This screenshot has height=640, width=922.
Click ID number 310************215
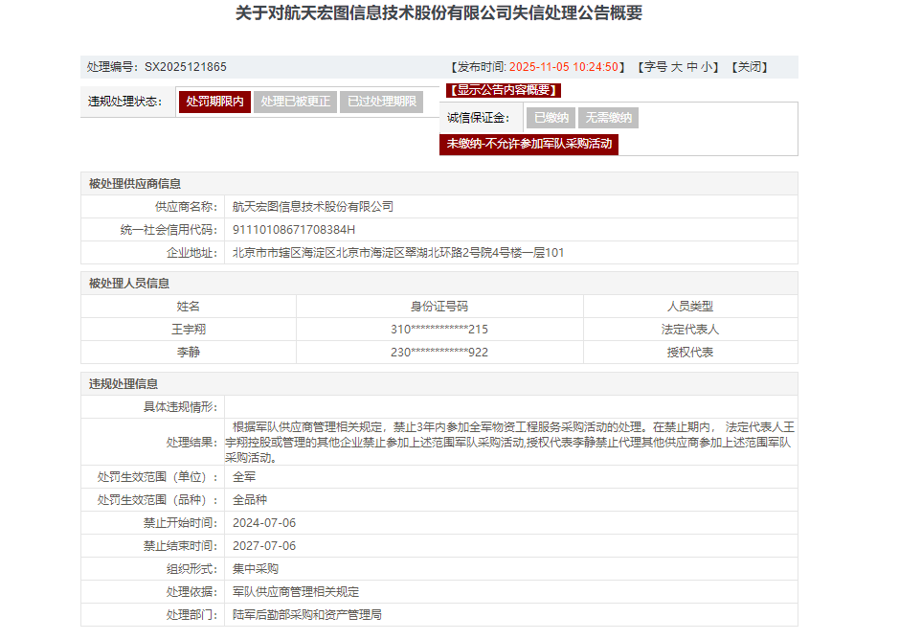[x=439, y=329]
